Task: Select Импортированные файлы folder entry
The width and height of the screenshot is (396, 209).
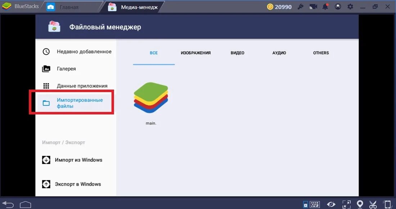Action: click(x=75, y=103)
